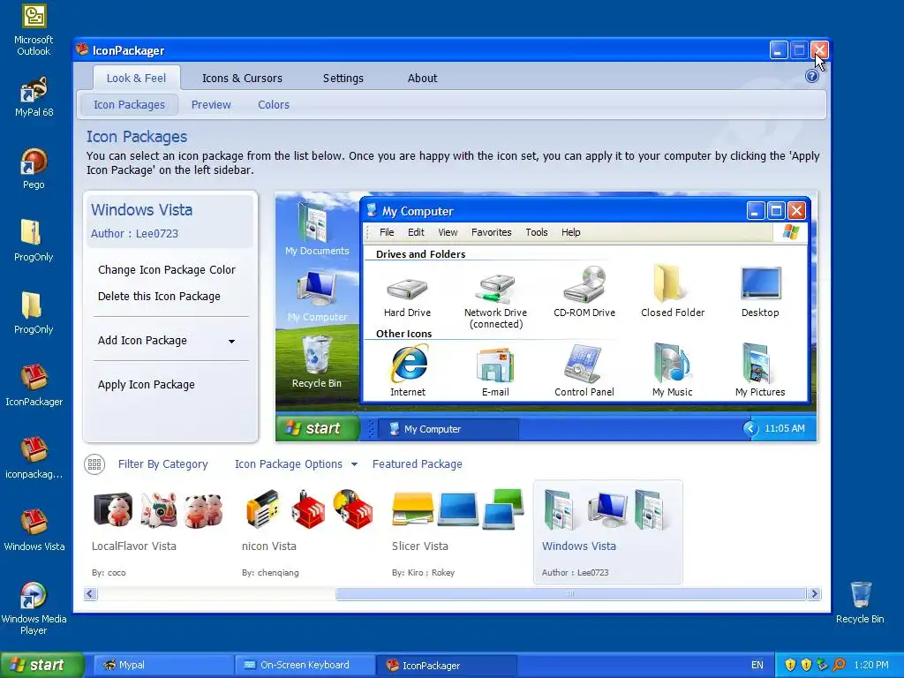Click Filter By Category link
Screen dimensions: 904x678
[x=162, y=464]
